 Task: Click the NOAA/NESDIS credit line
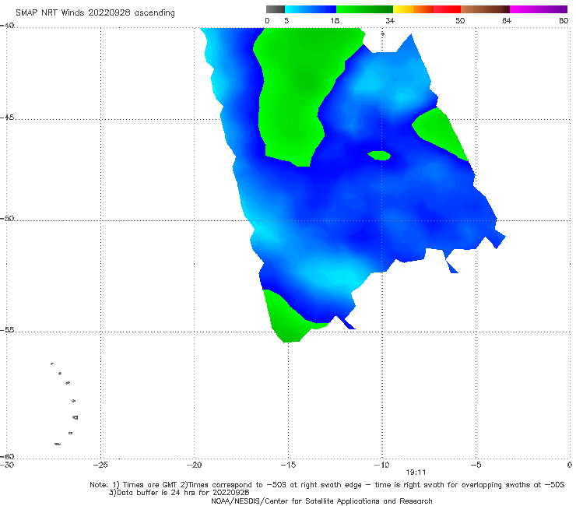click(321, 501)
